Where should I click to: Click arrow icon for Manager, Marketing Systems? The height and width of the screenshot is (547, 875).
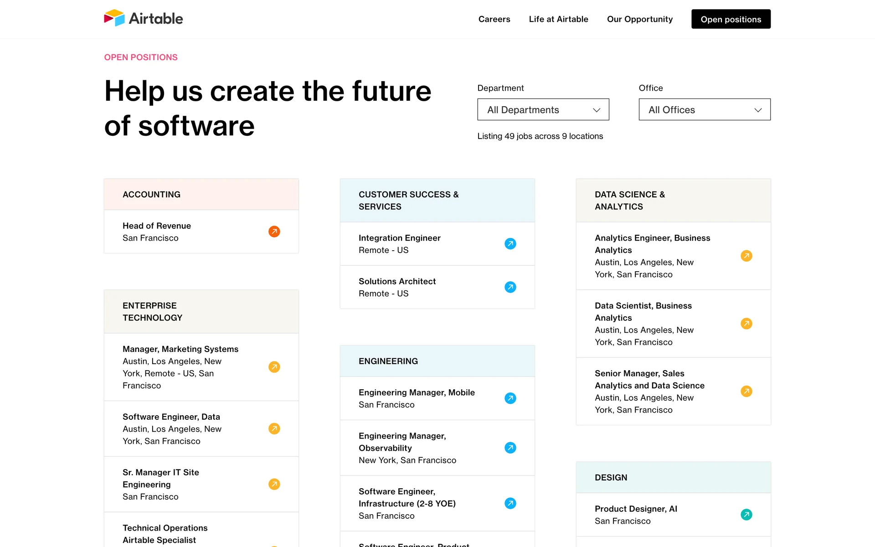pyautogui.click(x=274, y=367)
